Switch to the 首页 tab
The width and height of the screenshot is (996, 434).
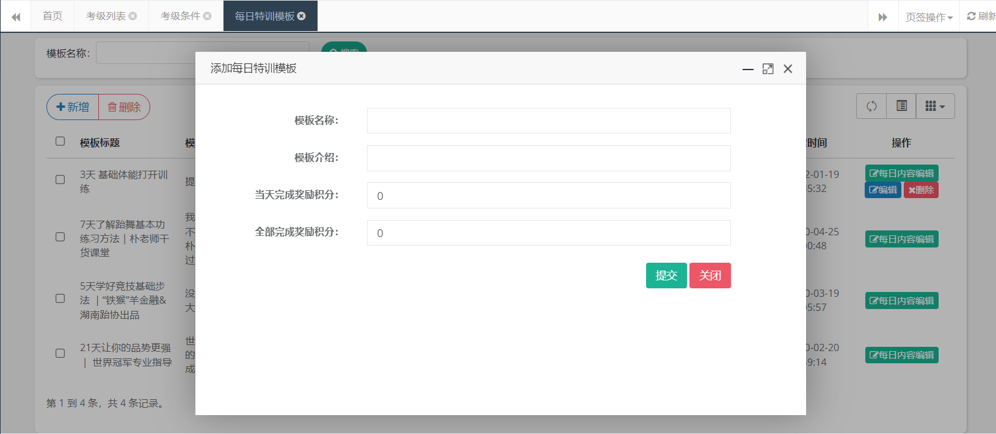[x=52, y=16]
